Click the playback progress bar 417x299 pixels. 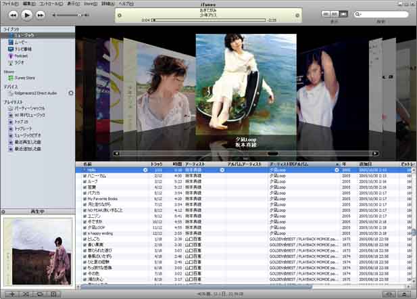pyautogui.click(x=209, y=20)
